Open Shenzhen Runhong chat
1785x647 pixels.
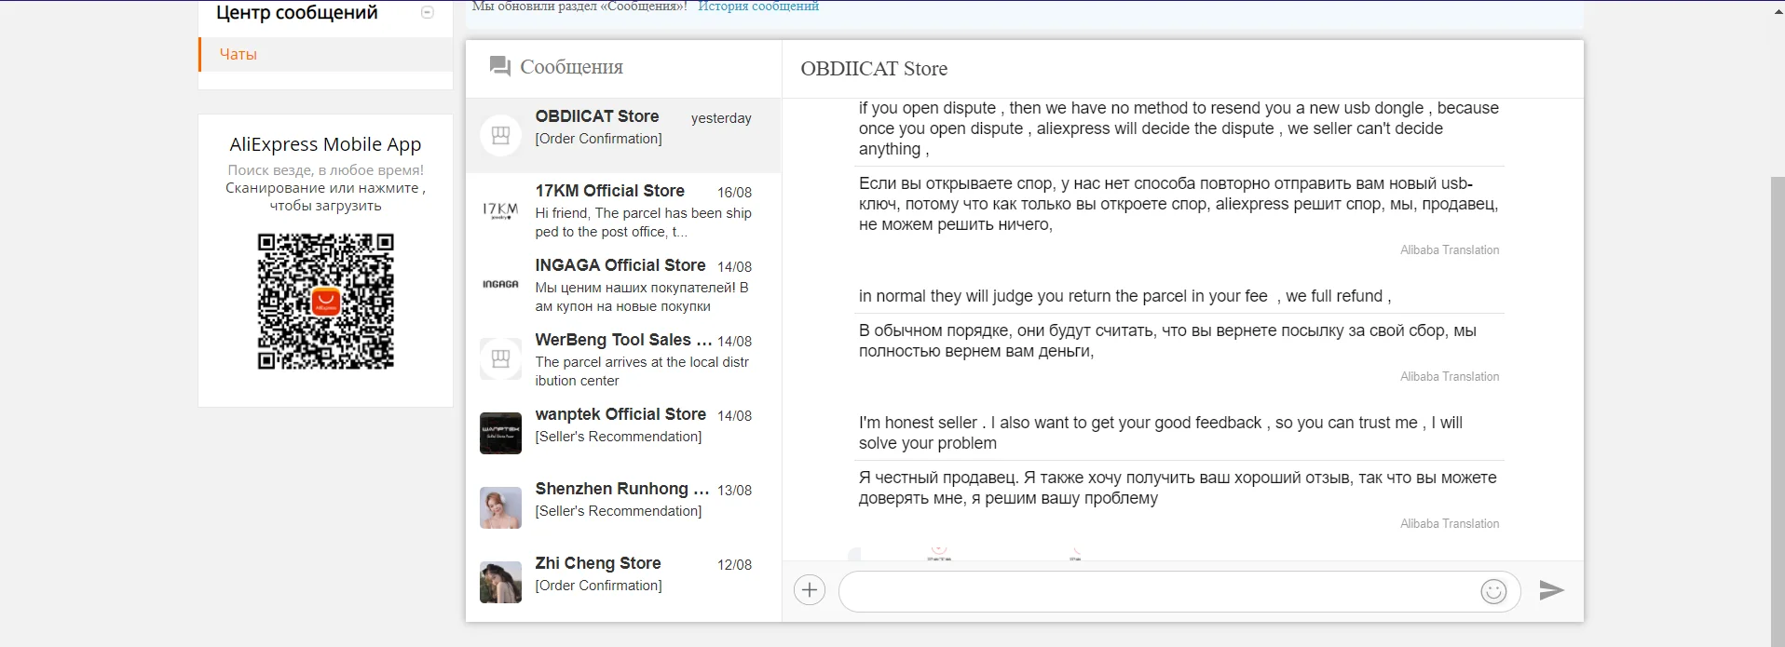pos(623,508)
